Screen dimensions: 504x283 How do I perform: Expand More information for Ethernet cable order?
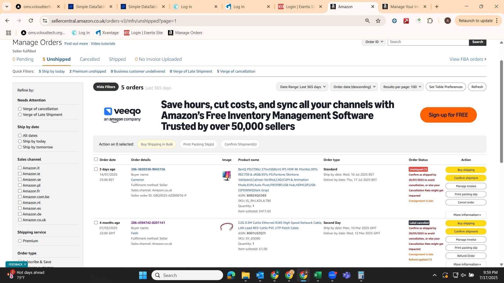coord(466,264)
